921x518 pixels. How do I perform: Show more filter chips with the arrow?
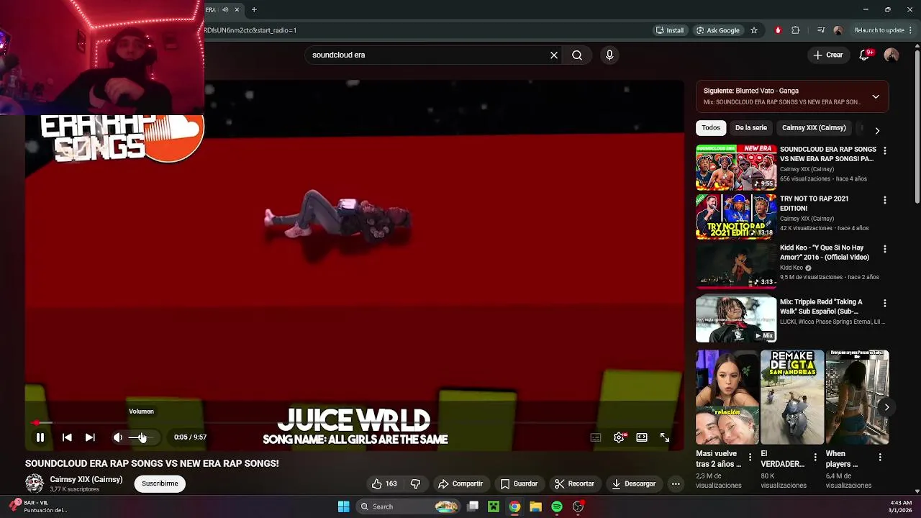[877, 130]
